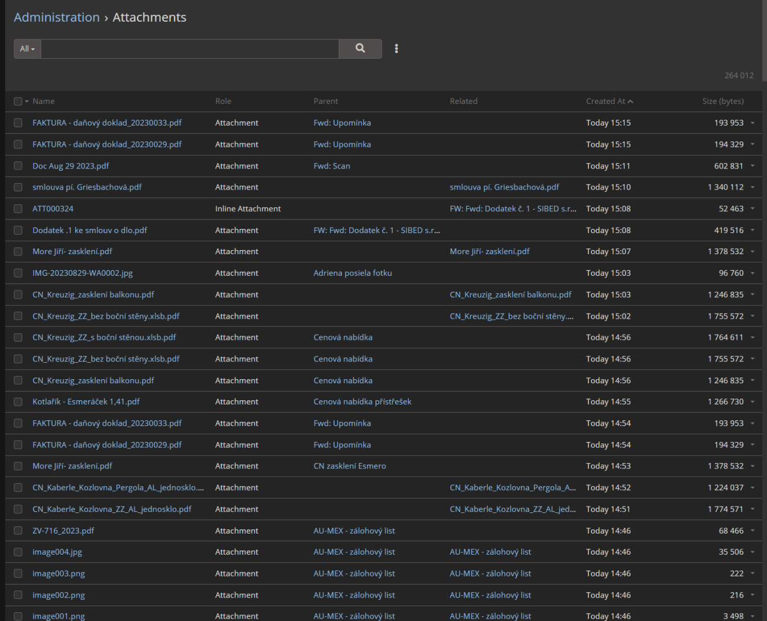Open the Related link smlouva pí. Griesbachová.pdf

coord(504,187)
